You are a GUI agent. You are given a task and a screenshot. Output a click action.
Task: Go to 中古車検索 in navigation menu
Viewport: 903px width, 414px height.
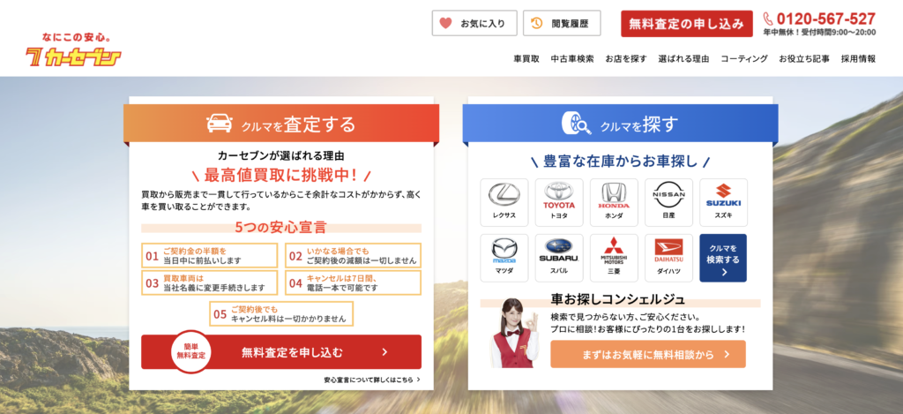[x=572, y=59]
